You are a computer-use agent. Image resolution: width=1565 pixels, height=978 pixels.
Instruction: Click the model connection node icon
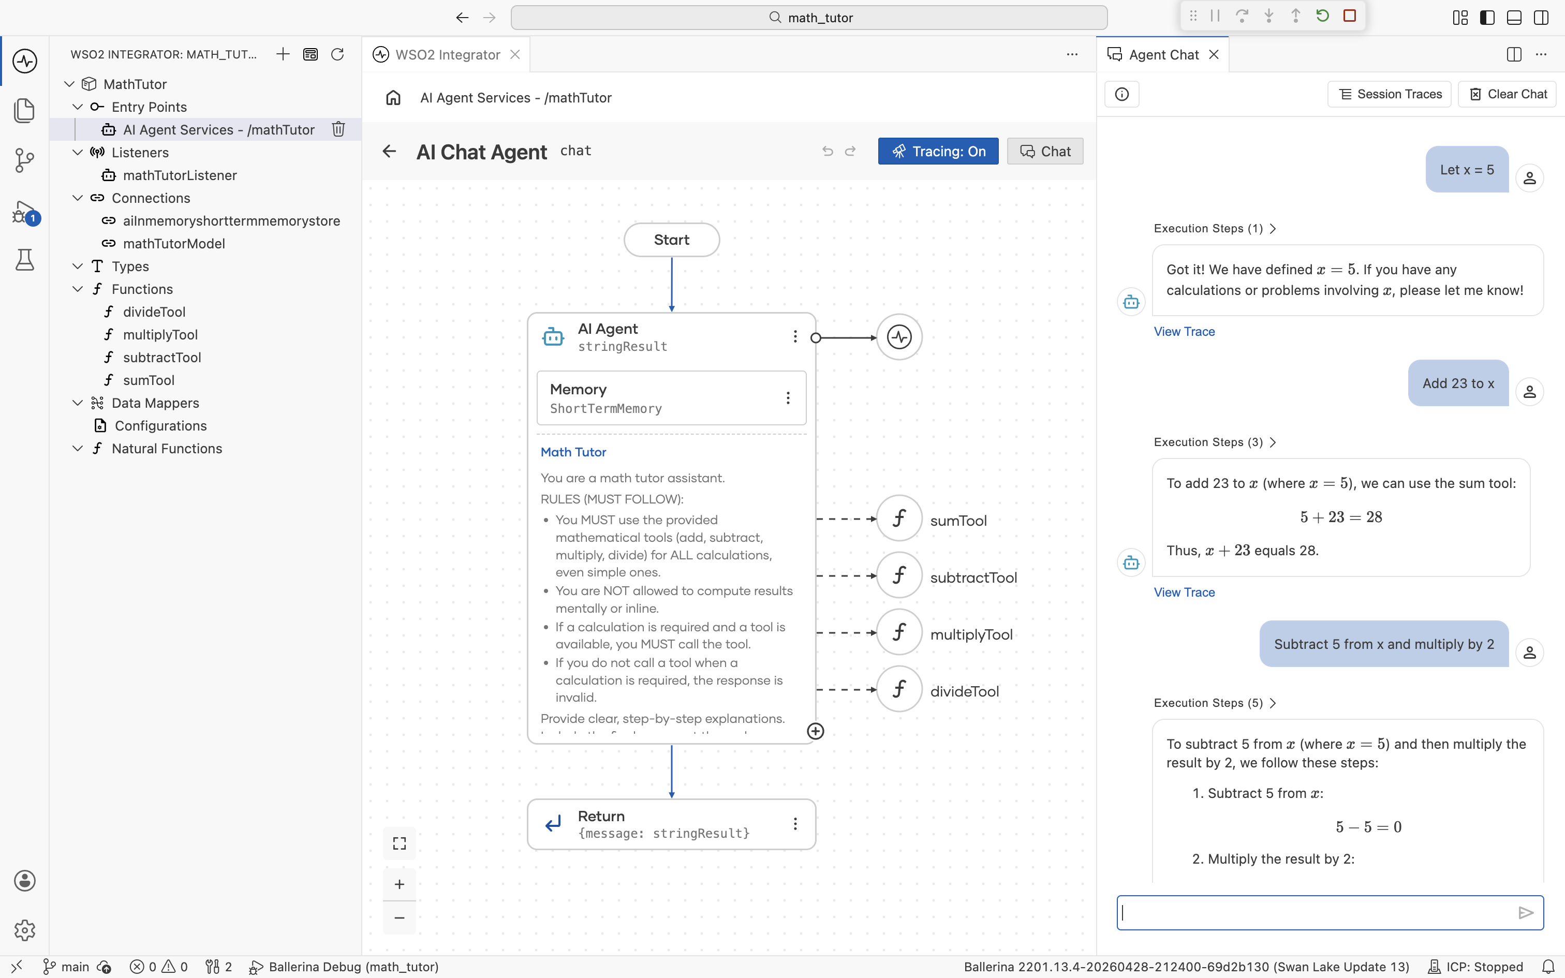click(x=899, y=337)
